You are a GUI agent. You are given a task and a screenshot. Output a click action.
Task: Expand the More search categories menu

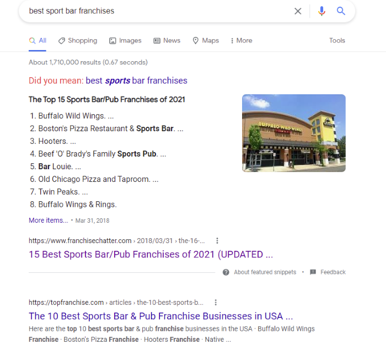pyautogui.click(x=242, y=41)
